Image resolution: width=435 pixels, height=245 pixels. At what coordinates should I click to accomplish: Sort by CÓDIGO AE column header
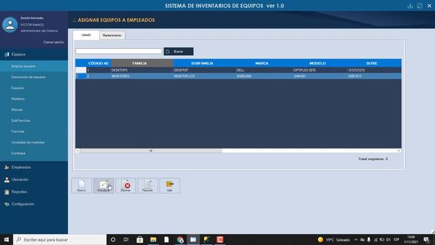pos(98,63)
